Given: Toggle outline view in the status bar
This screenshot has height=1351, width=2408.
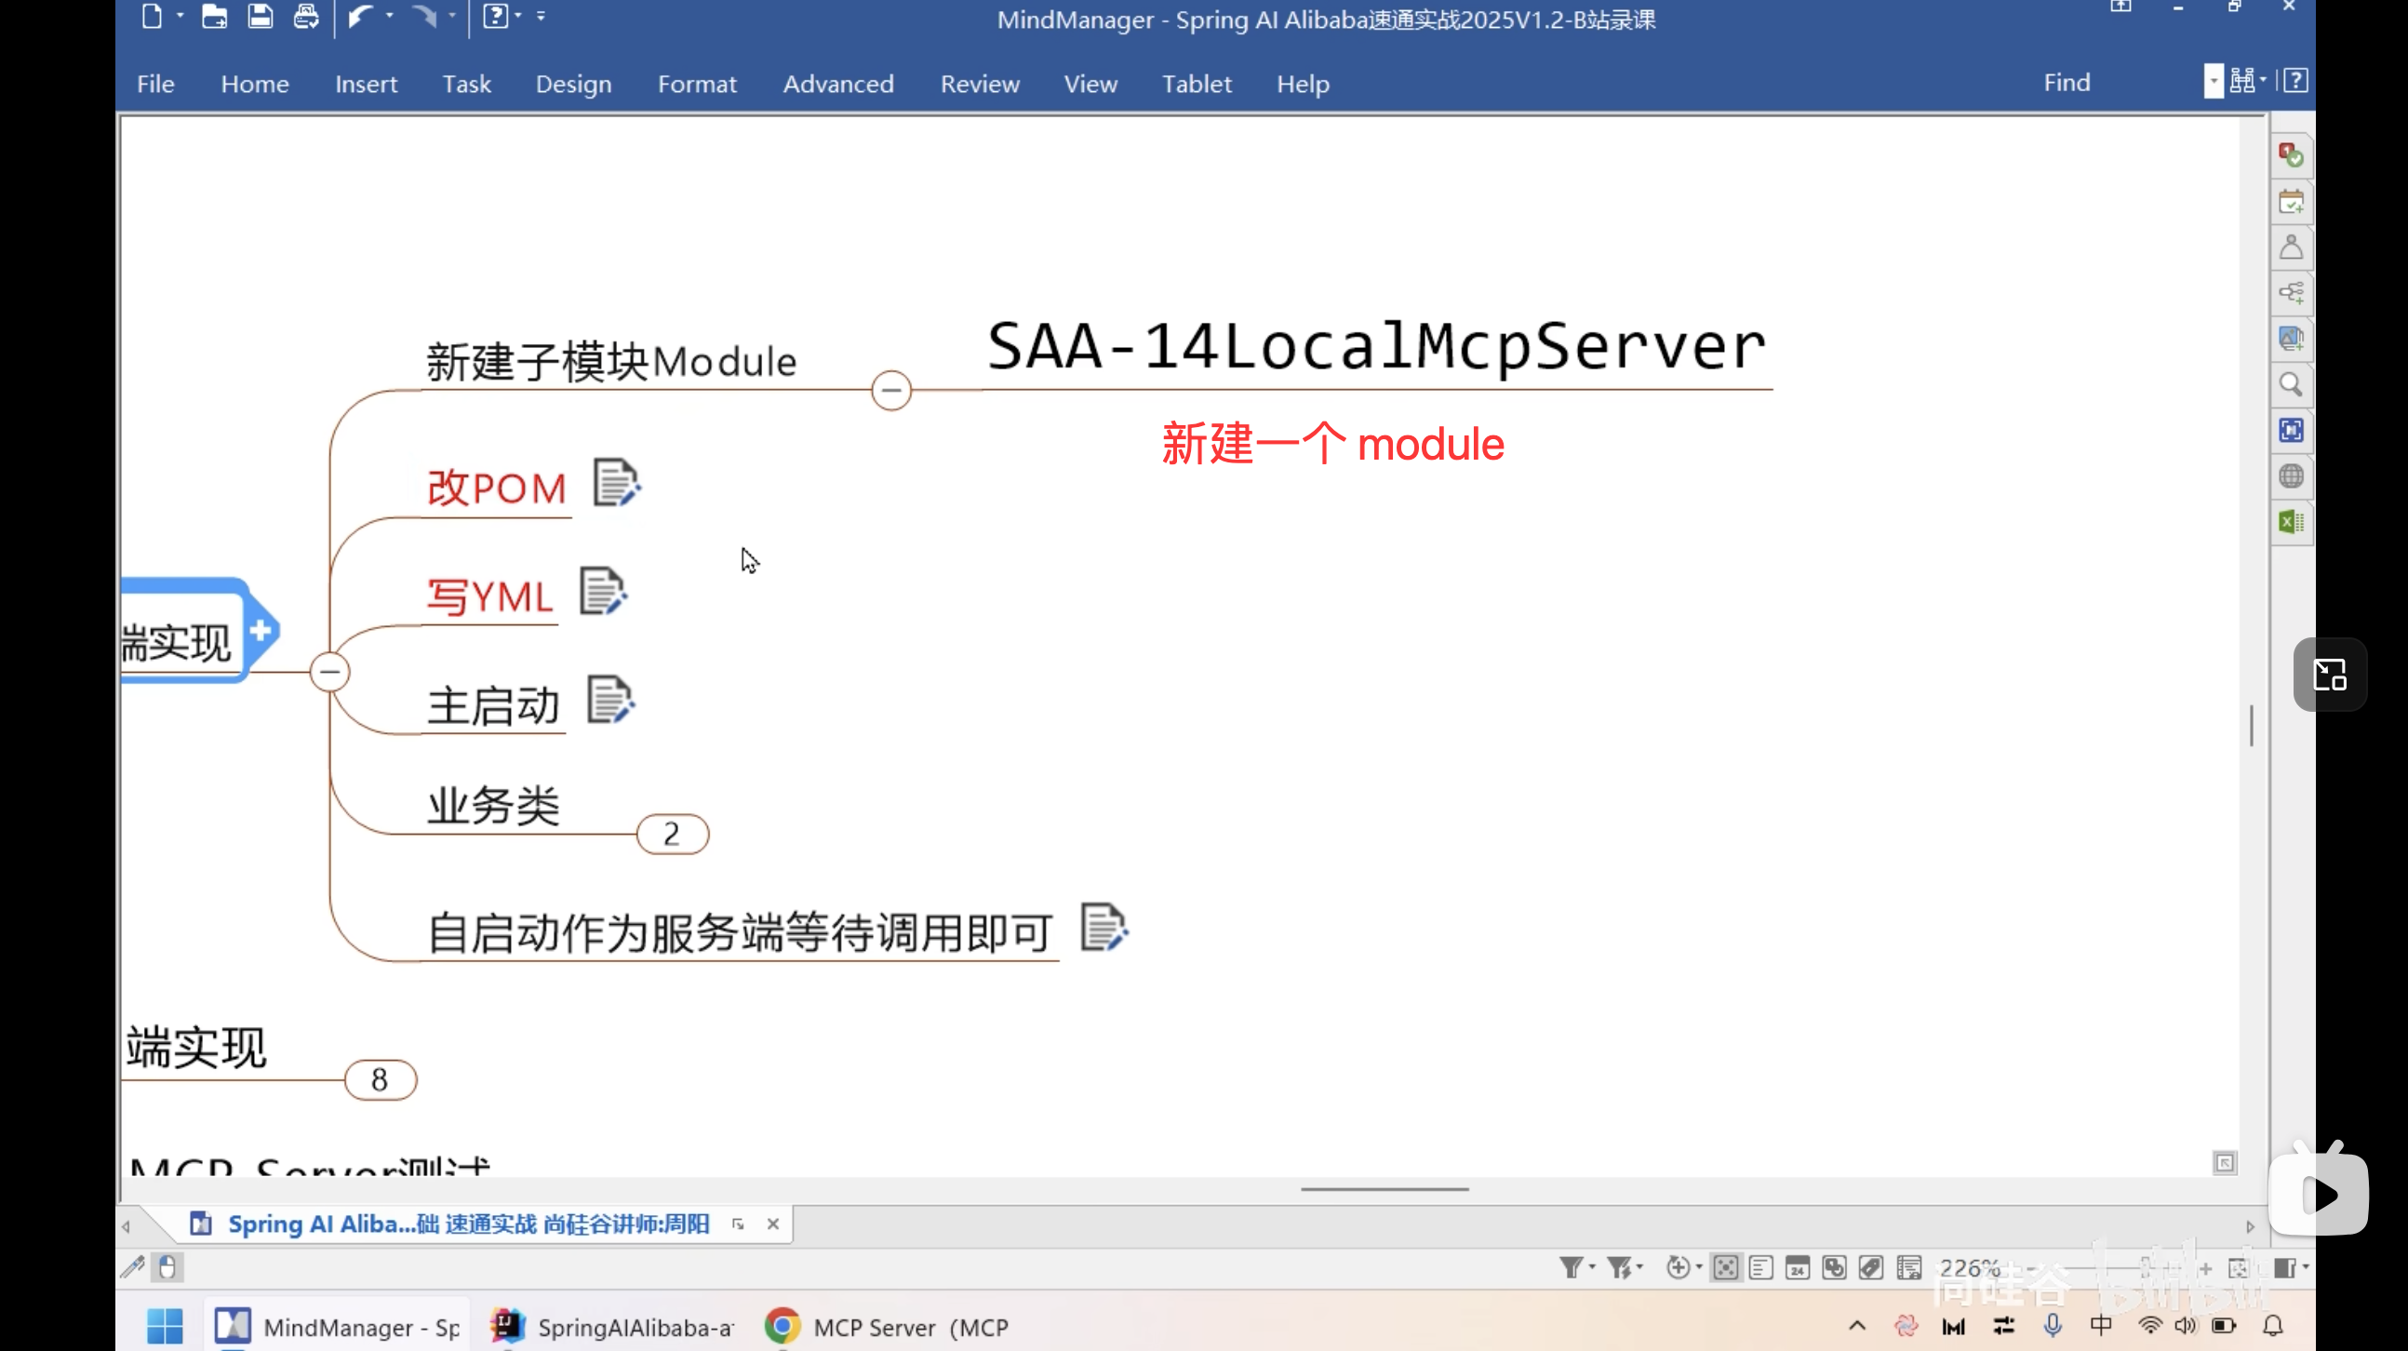Looking at the screenshot, I should 1761,1268.
